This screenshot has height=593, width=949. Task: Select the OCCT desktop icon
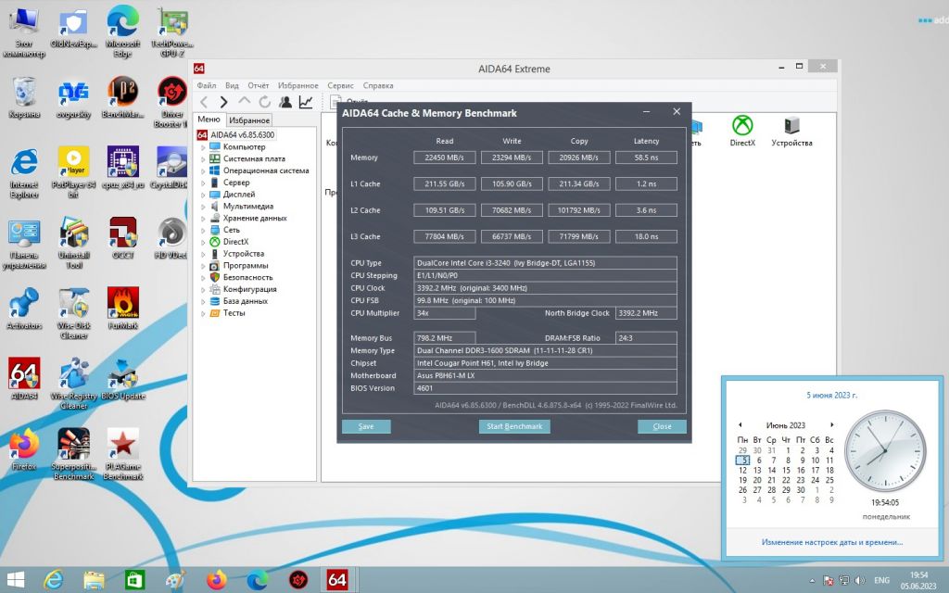123,237
